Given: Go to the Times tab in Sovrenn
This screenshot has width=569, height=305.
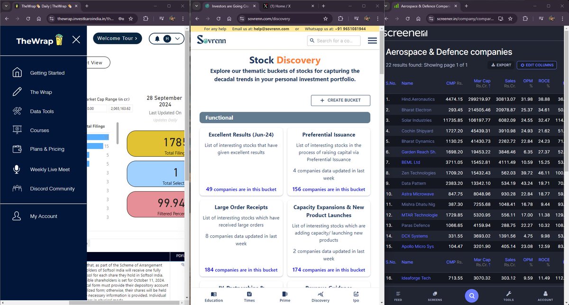Looking at the screenshot, I should point(249,297).
